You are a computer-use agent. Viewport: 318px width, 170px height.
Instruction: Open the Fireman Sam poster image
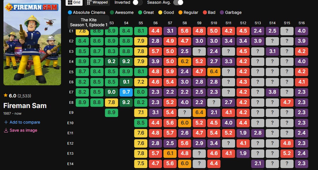[x=32, y=42]
